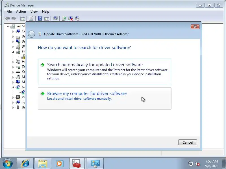
Task: Collapse the vm7 computer root node
Action: coord(8,26)
